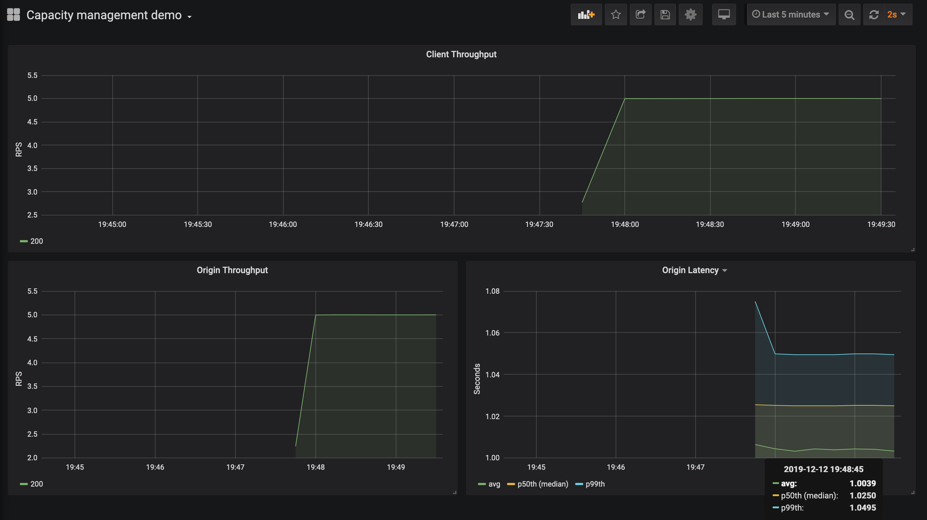Toggle the avg series in Origin Latency legend

[x=494, y=484]
